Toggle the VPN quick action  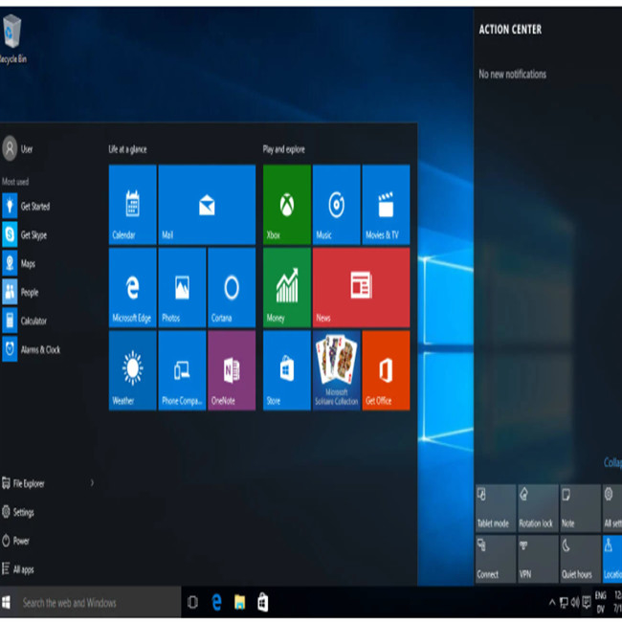click(538, 560)
